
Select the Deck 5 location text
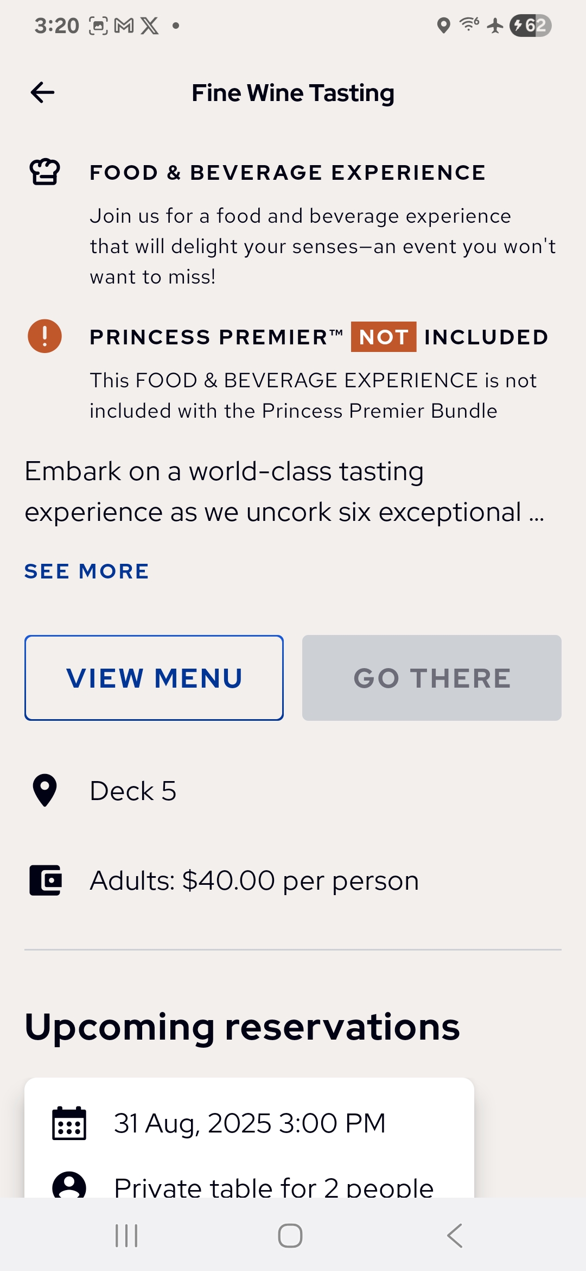coord(133,791)
